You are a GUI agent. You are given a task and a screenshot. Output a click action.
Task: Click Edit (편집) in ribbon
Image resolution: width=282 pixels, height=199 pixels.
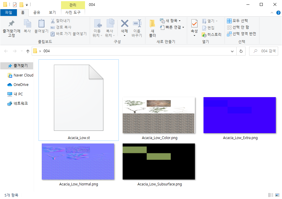point(208,28)
